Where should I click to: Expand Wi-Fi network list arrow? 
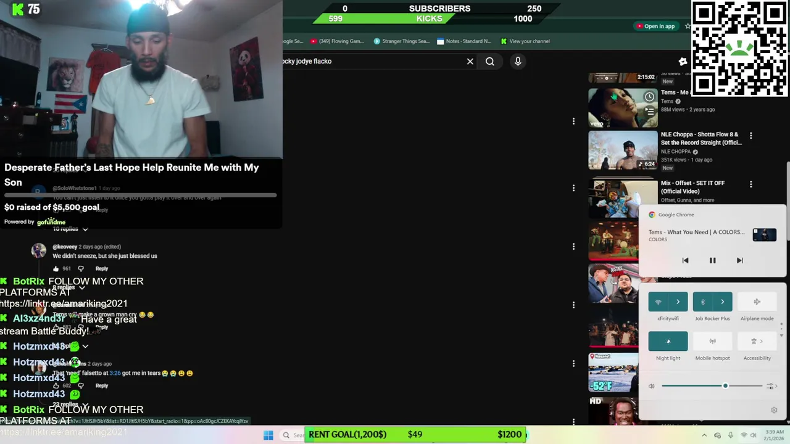pyautogui.click(x=678, y=302)
